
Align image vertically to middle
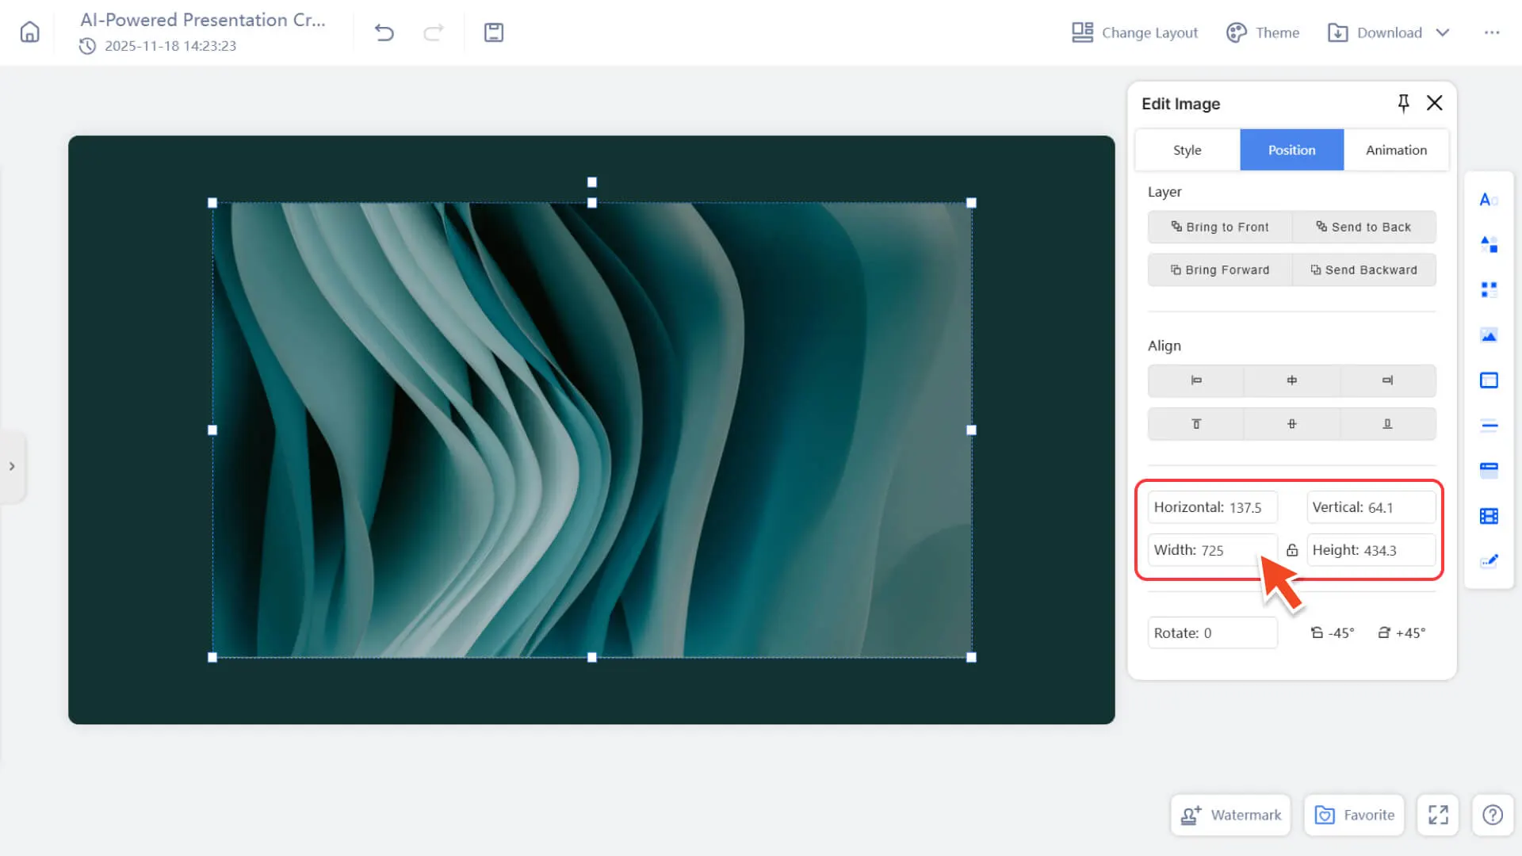tap(1292, 424)
